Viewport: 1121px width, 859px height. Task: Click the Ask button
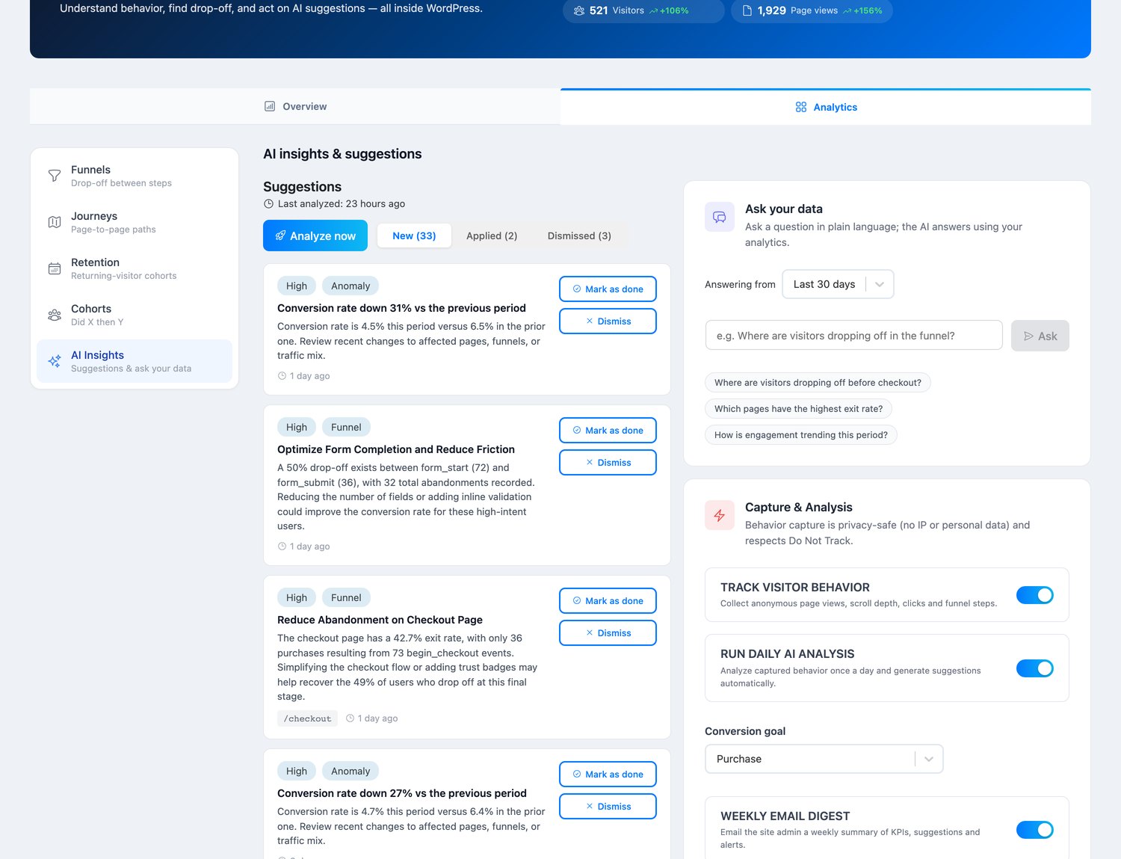click(1040, 336)
